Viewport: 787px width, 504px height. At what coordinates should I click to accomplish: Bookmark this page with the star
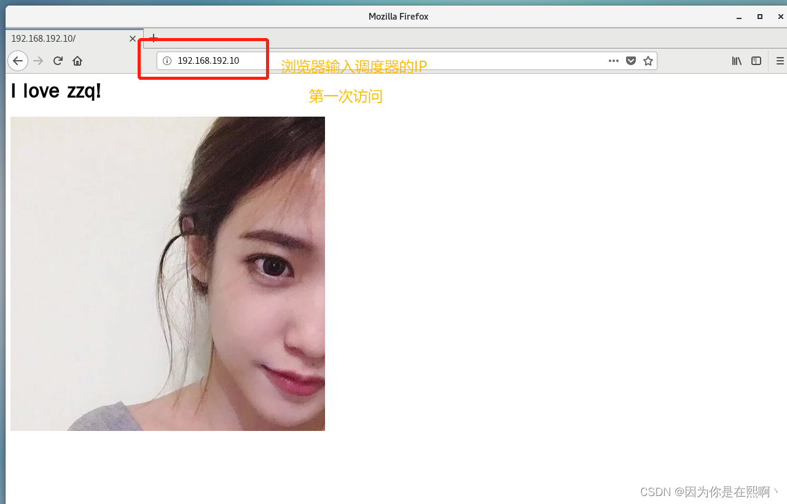click(648, 61)
